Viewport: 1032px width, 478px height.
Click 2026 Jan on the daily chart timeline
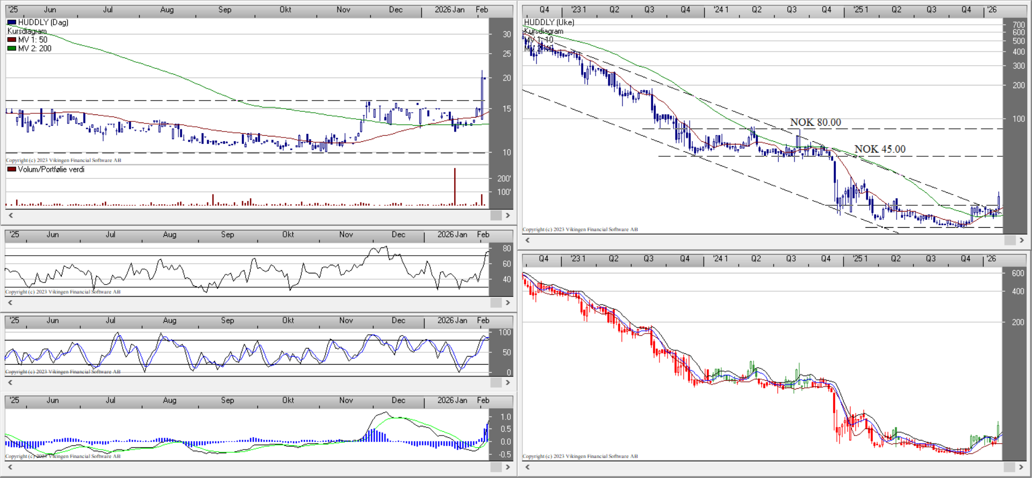click(x=449, y=10)
